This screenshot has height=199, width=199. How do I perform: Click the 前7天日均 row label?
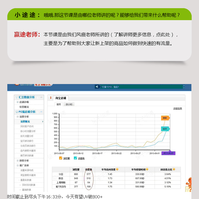[61, 187]
